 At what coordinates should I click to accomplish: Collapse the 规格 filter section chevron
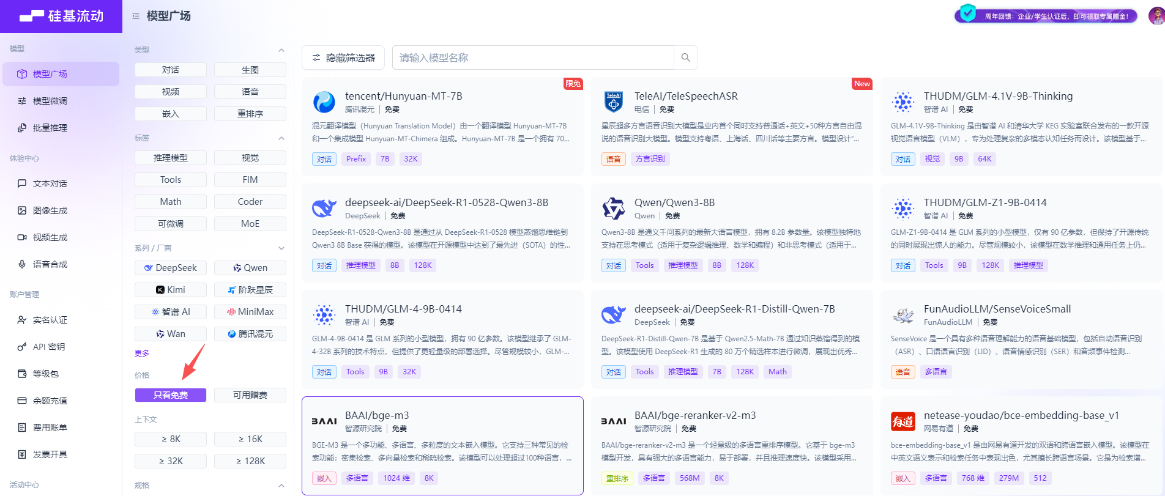pos(281,486)
